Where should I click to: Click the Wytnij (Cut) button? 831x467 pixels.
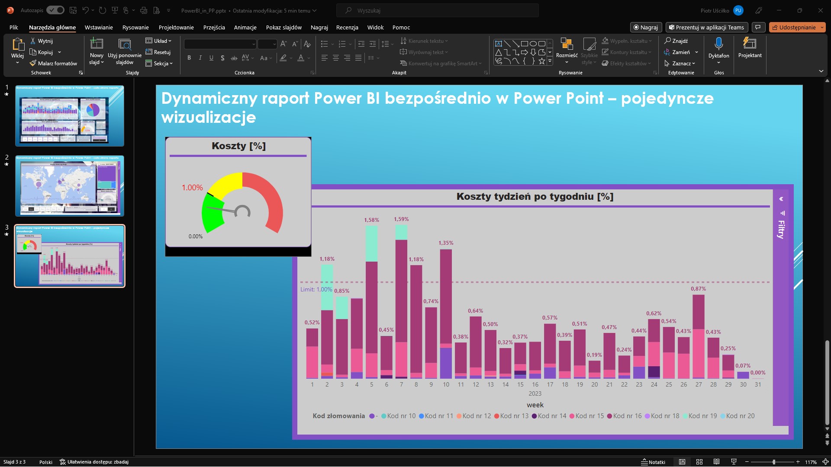tap(42, 41)
